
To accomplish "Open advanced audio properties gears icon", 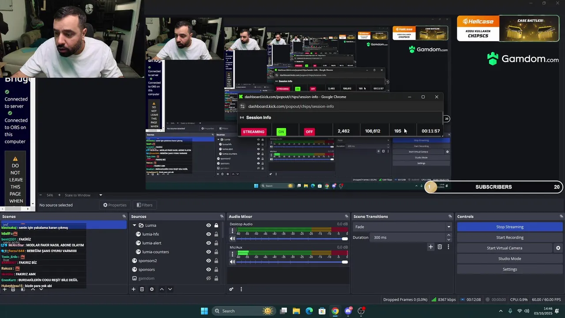I will pyautogui.click(x=231, y=289).
